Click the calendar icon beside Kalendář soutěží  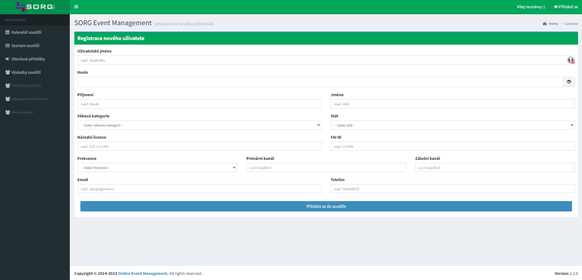[x=8, y=32]
